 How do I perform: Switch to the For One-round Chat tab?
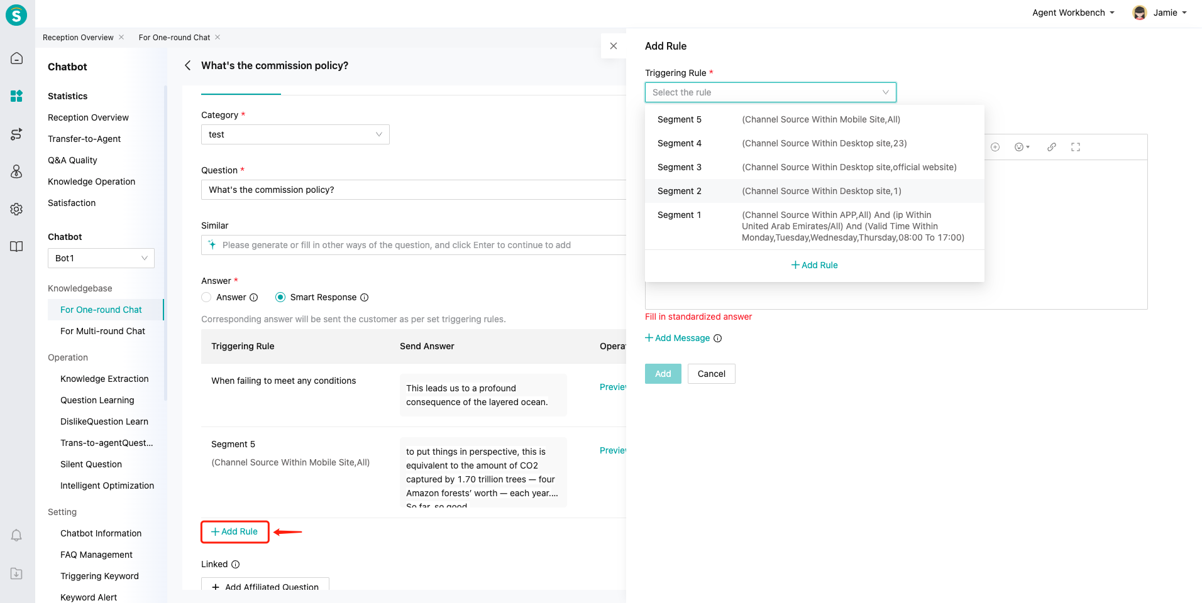pos(174,37)
